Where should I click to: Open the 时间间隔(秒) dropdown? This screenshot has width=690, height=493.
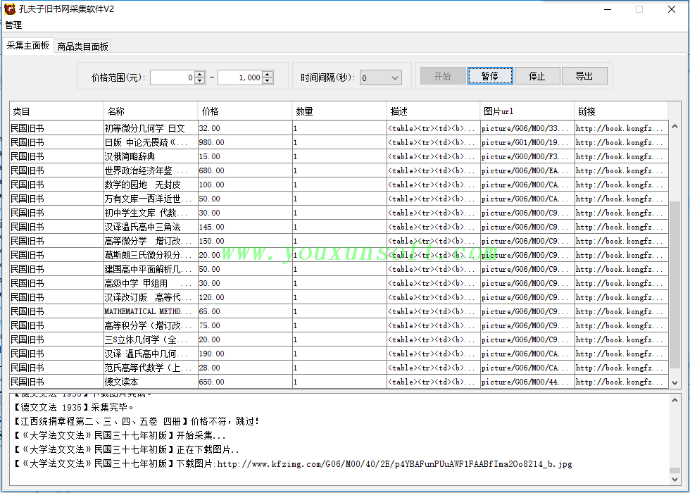380,78
